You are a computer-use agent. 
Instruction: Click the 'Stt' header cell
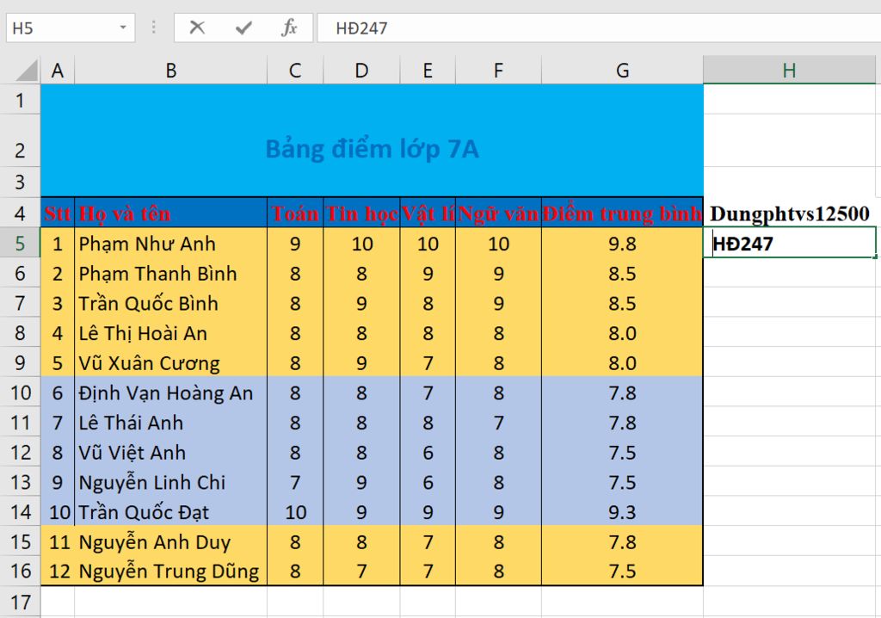(58, 213)
